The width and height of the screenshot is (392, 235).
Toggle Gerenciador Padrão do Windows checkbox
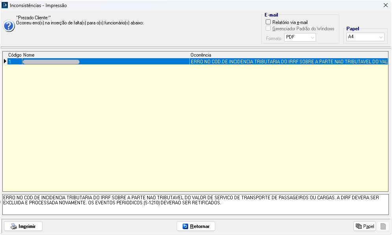(268, 29)
